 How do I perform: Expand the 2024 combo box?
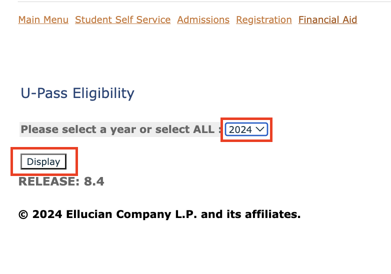click(246, 129)
